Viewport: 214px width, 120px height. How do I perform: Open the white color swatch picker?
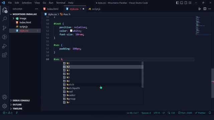coord(71,31)
